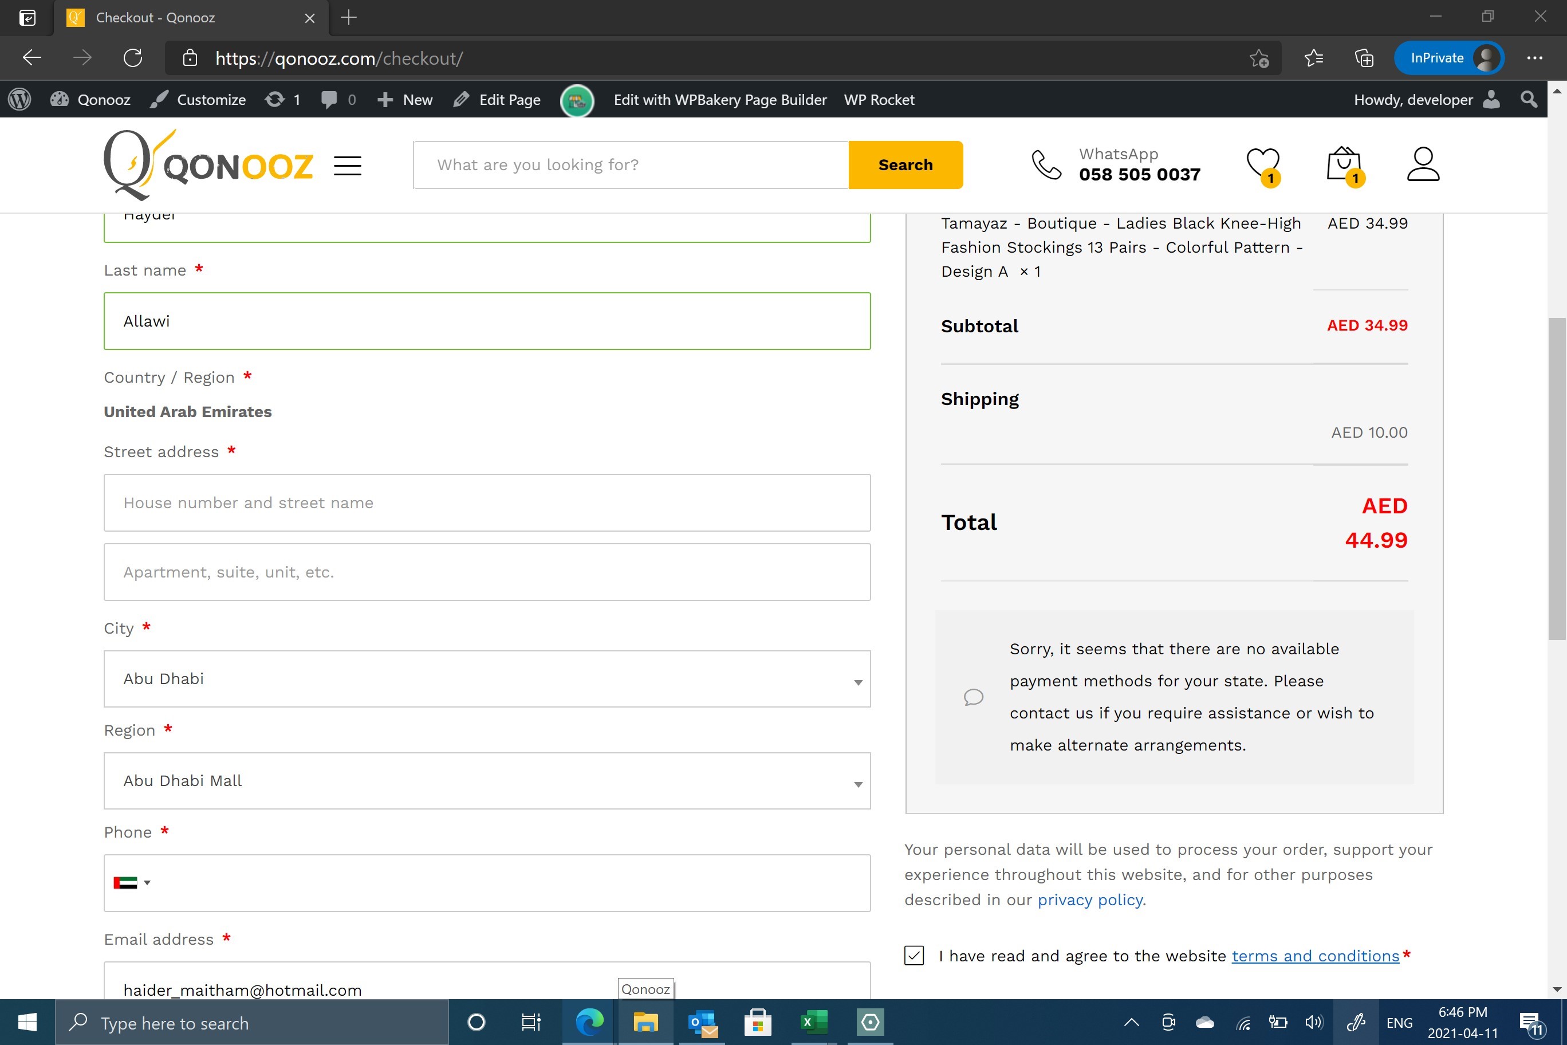Click the 'United Arab Emirates' country text
The image size is (1567, 1045).
(x=188, y=412)
